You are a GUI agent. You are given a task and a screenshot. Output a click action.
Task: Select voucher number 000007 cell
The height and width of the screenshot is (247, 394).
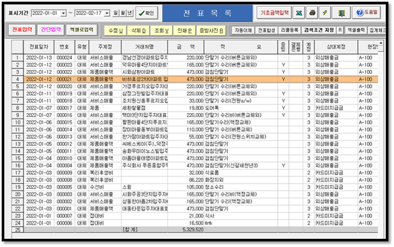point(65,216)
